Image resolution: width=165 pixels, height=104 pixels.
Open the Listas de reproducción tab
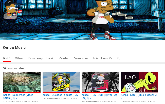[x=41, y=58]
